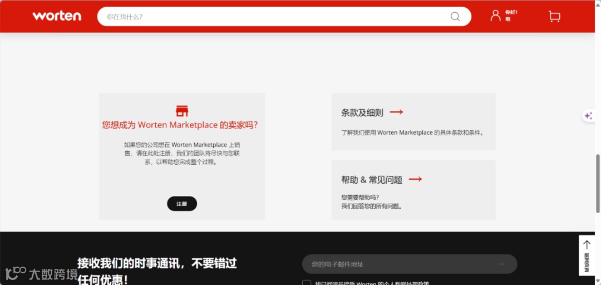Focus the 您的电子邮件地址 input field
This screenshot has height=285, width=601.
coord(410,264)
